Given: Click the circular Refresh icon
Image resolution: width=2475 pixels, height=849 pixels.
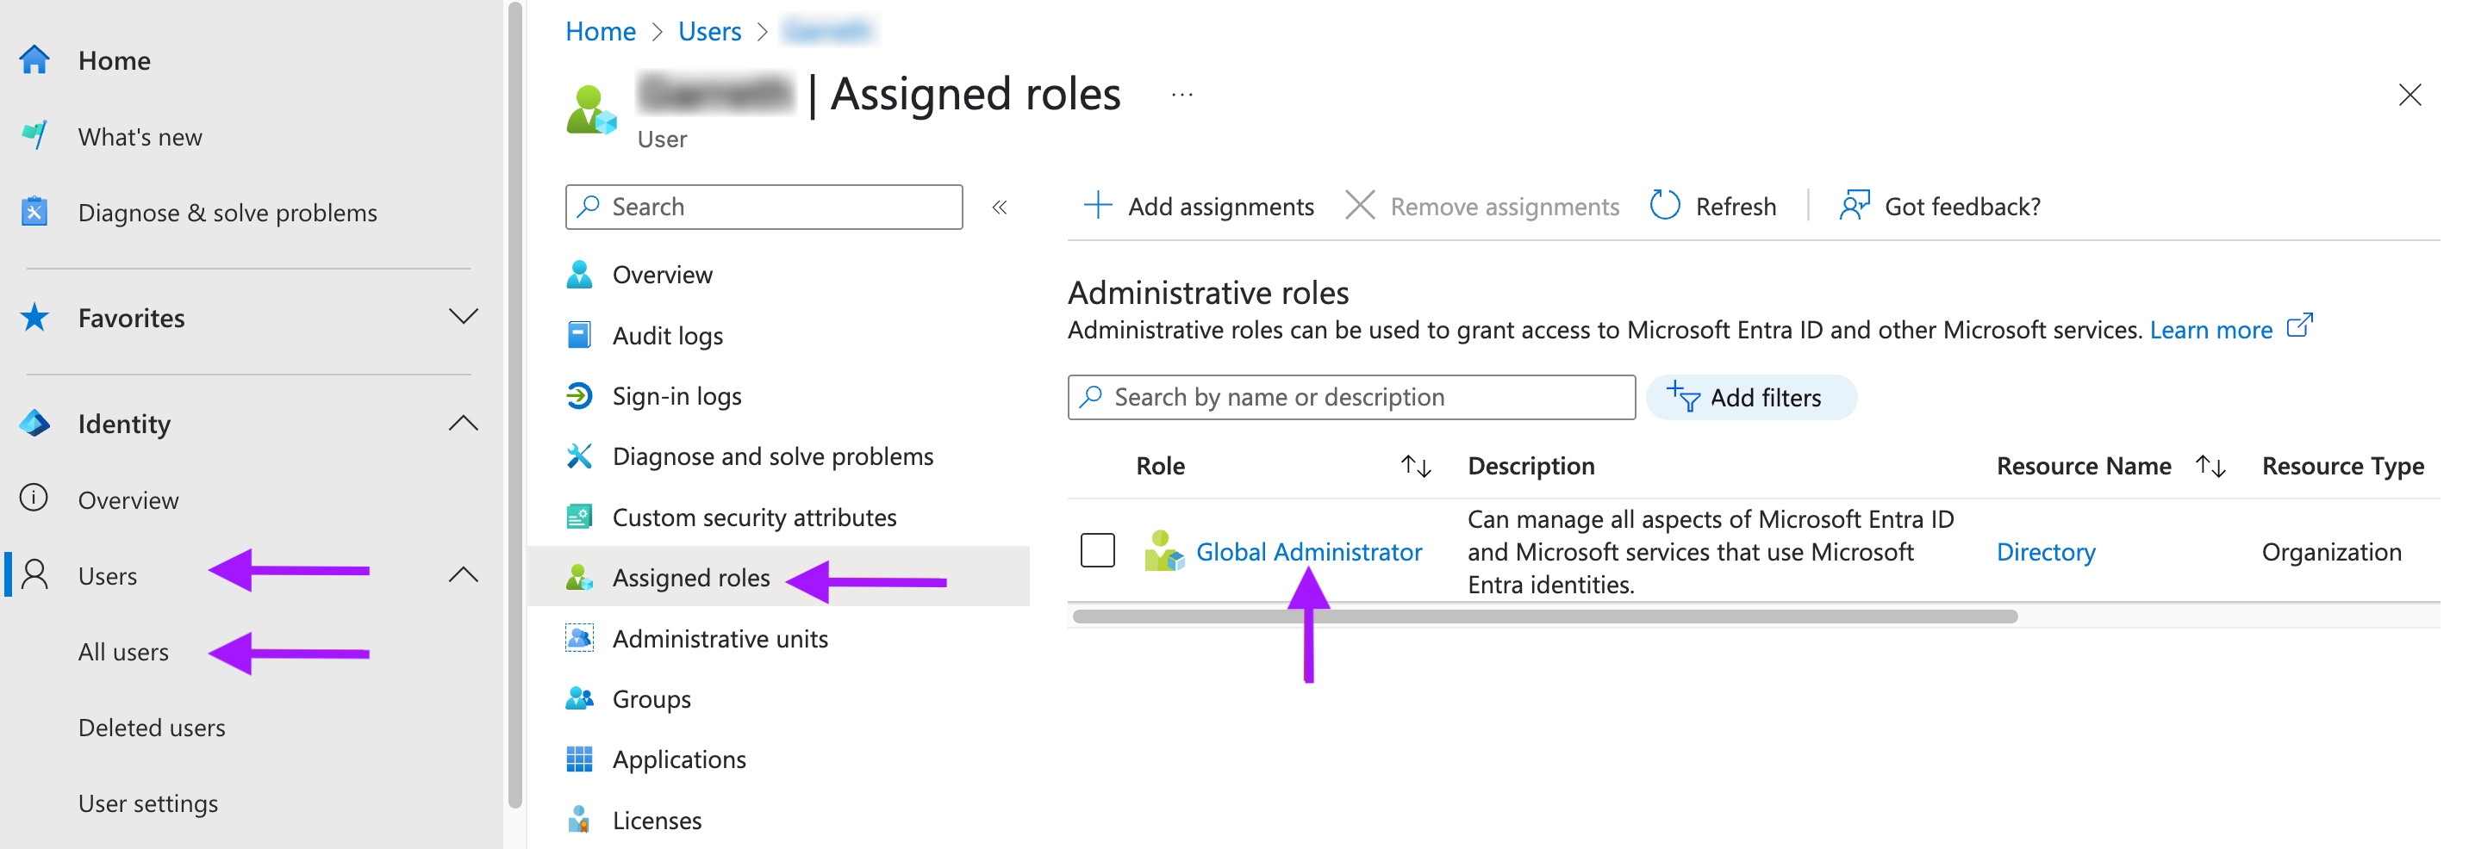Looking at the screenshot, I should pos(1665,206).
